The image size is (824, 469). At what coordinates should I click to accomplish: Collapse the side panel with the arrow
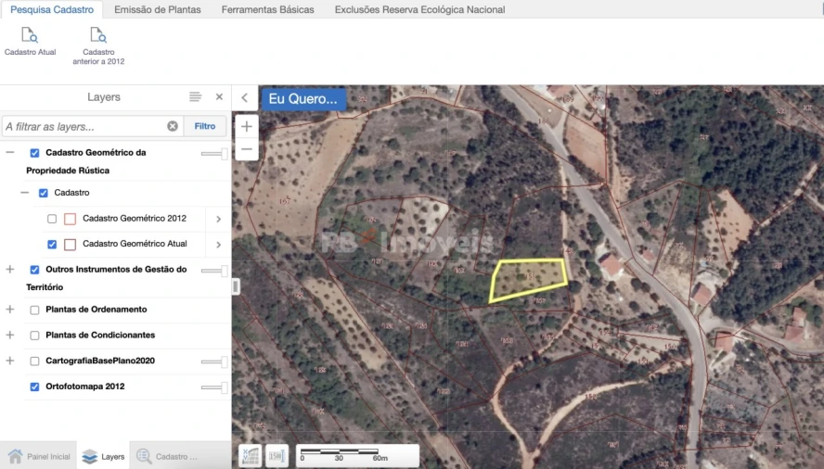point(244,97)
